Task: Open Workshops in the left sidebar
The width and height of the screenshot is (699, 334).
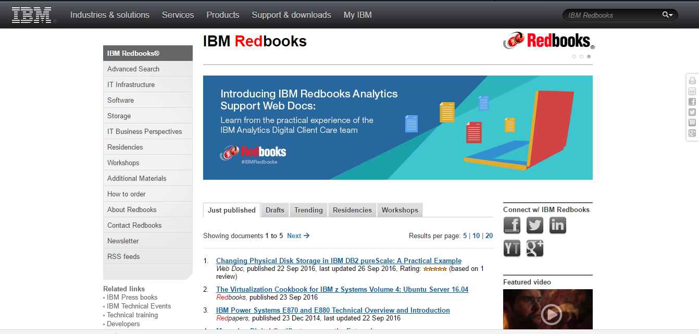Action: click(x=148, y=163)
